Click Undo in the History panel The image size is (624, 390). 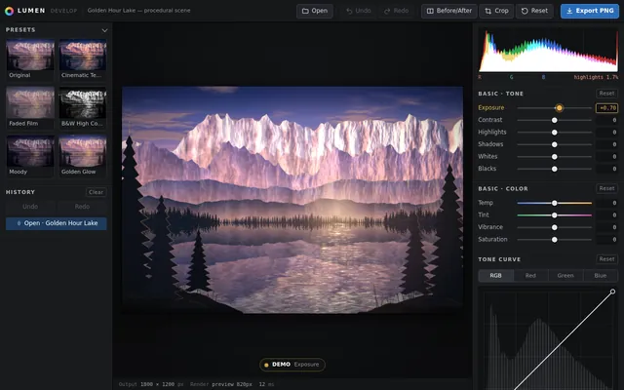click(30, 207)
